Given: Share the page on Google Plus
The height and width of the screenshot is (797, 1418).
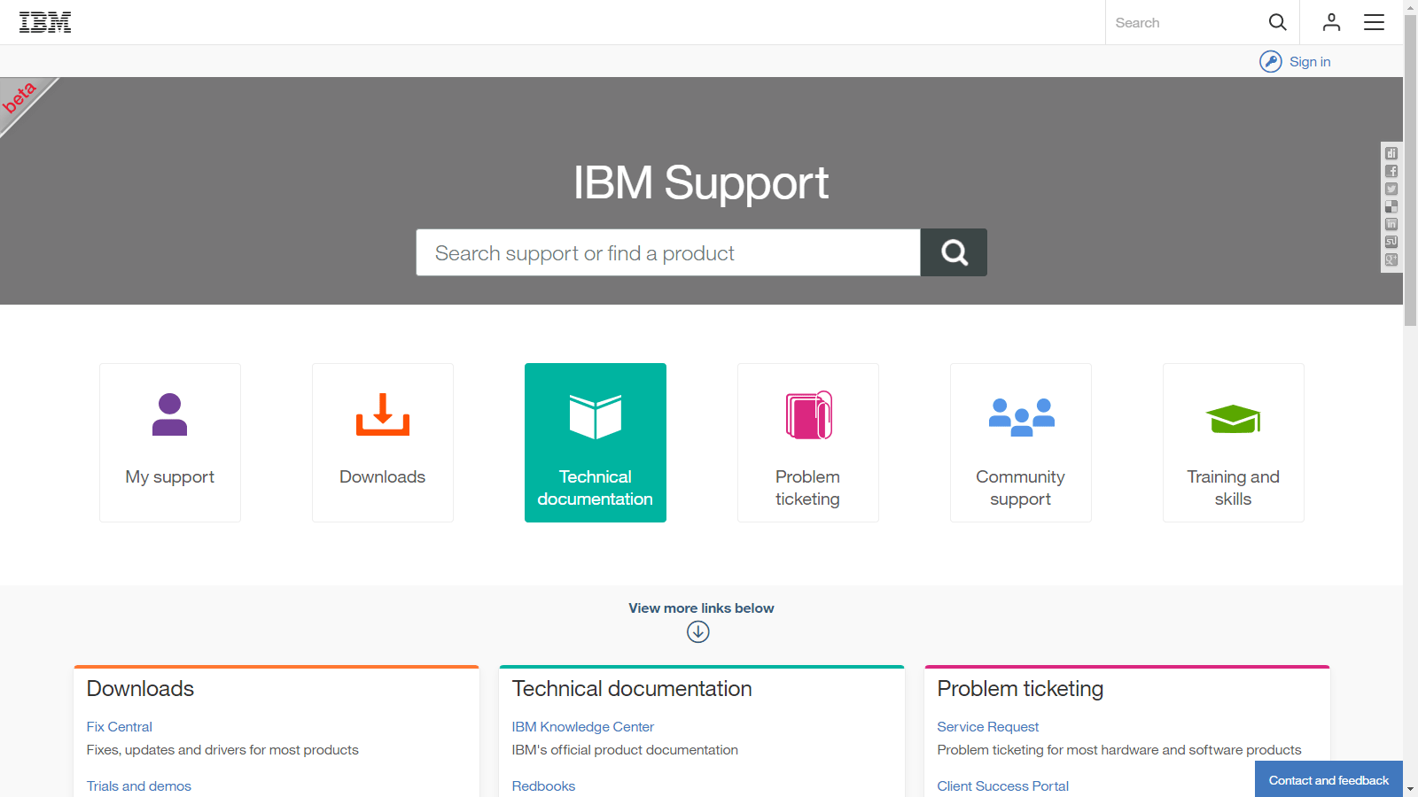Looking at the screenshot, I should 1391,259.
